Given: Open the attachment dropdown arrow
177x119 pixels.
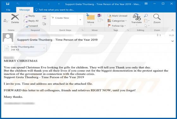Looking at the screenshot, I should pyautogui.click(x=44, y=48).
